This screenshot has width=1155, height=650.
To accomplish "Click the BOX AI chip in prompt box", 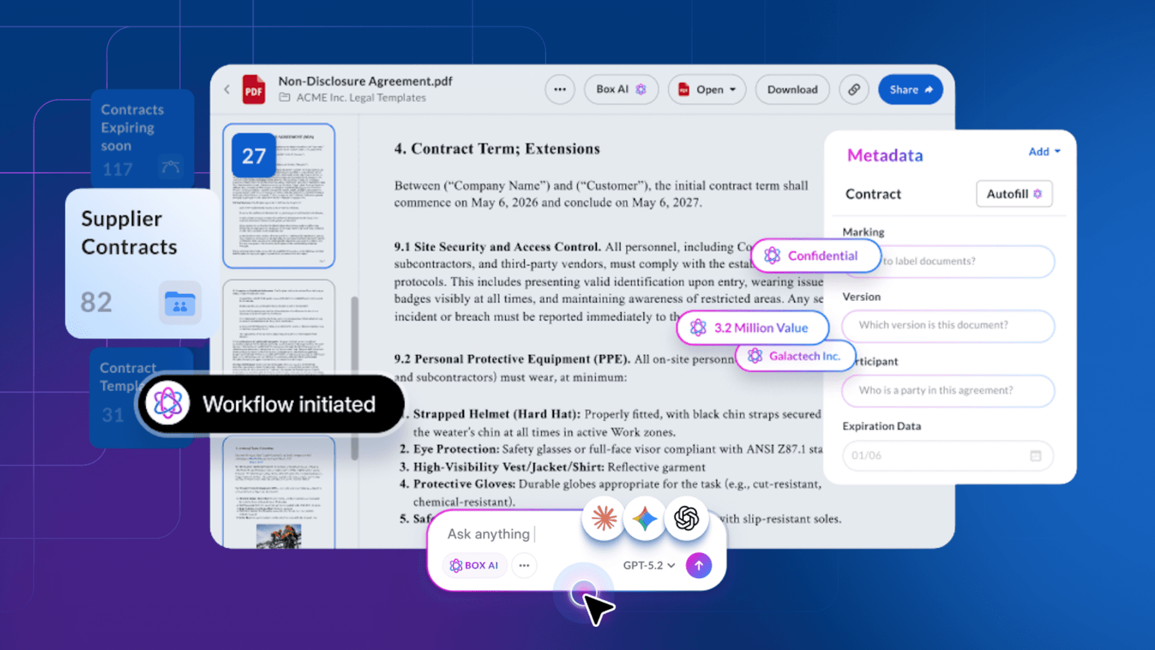I will click(474, 565).
